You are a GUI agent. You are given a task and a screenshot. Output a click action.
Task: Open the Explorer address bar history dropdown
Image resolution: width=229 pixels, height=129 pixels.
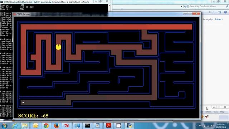[x=181, y=6]
